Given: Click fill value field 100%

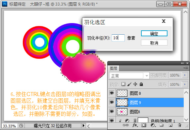Looking at the screenshot, I should click(x=175, y=84).
